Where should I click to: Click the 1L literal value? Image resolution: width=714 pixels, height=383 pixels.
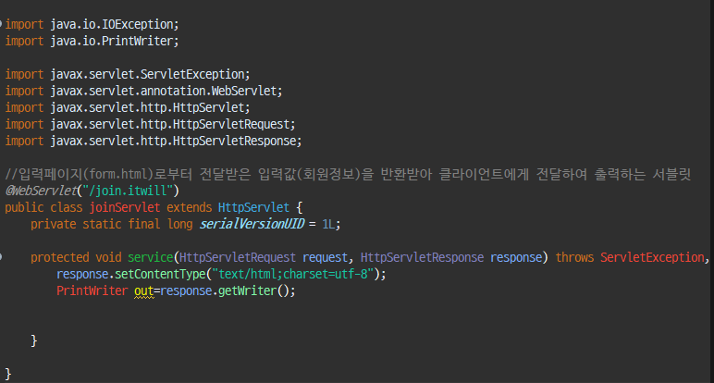(x=328, y=224)
